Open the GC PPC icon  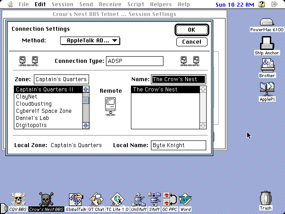click(x=170, y=199)
